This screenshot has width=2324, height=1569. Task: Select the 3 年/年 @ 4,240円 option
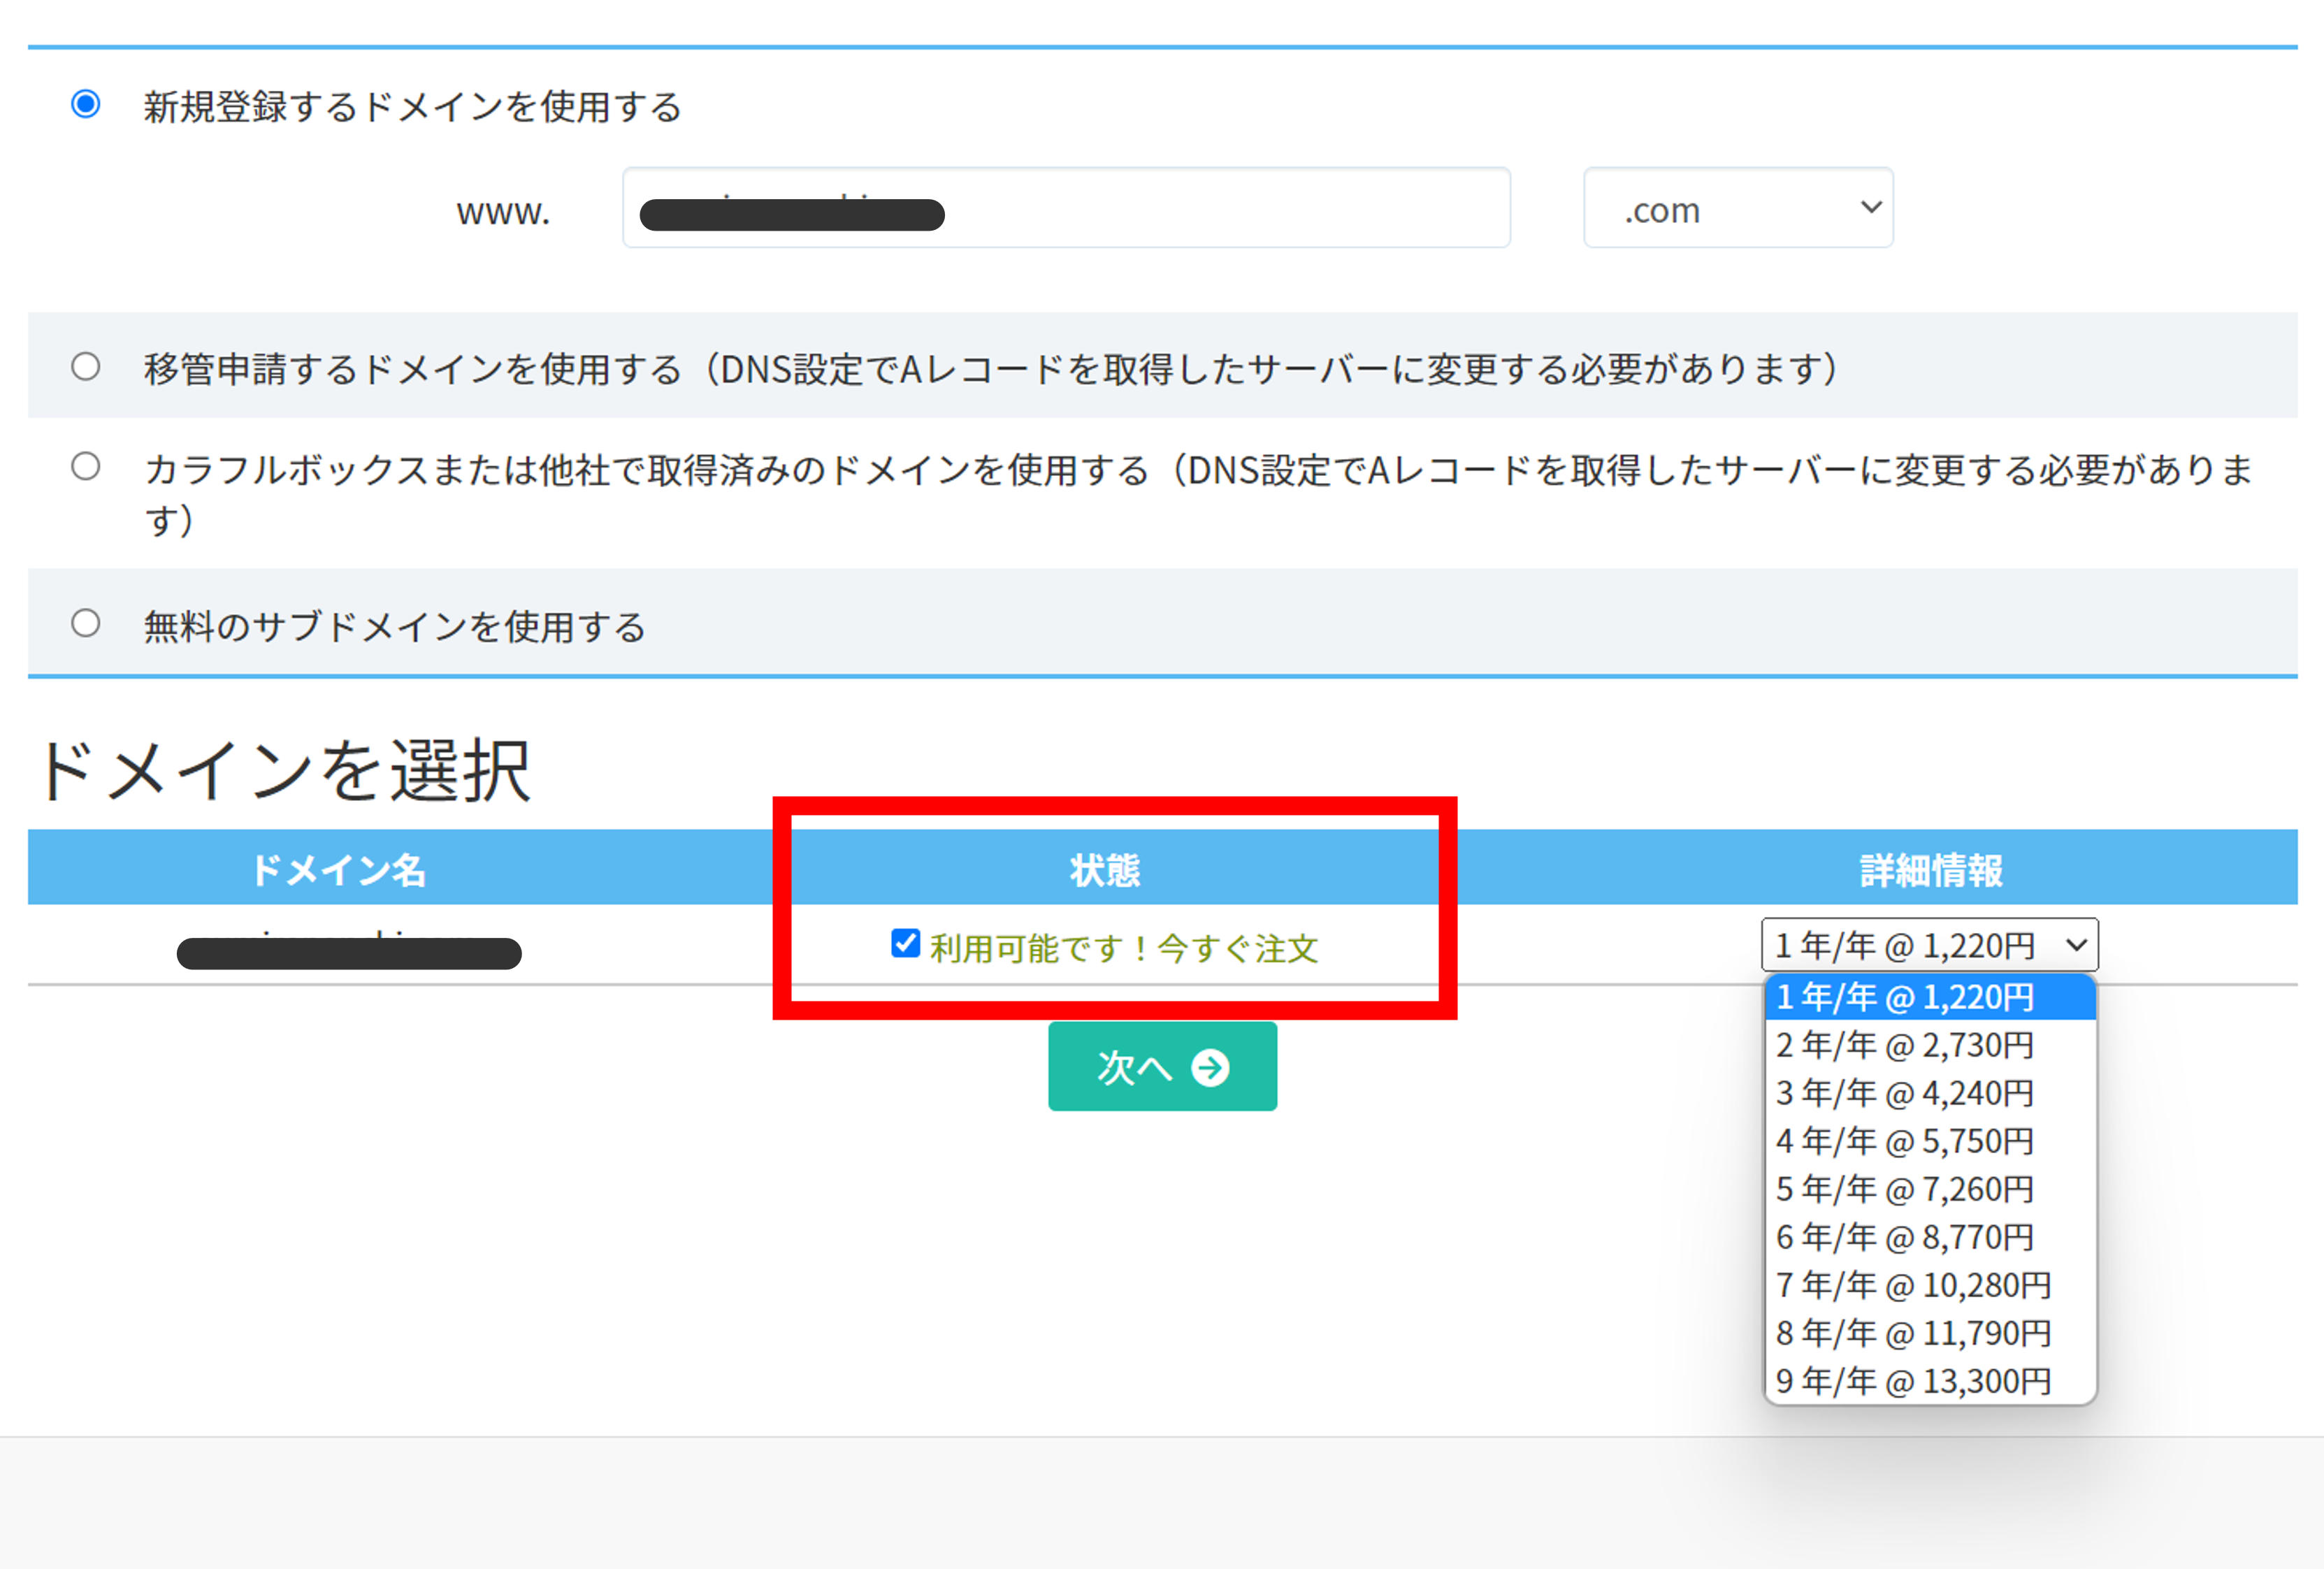(1929, 1093)
